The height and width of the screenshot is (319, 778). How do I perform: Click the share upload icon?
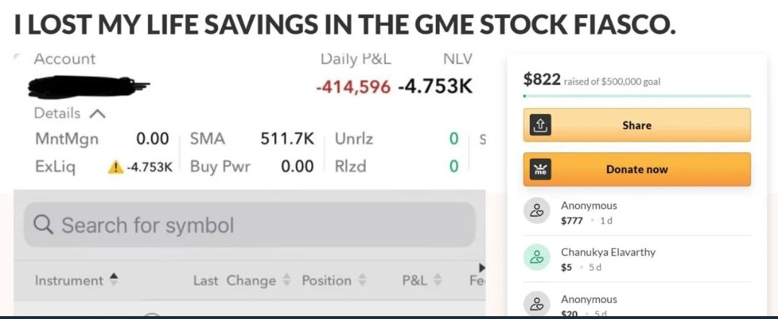(x=540, y=125)
